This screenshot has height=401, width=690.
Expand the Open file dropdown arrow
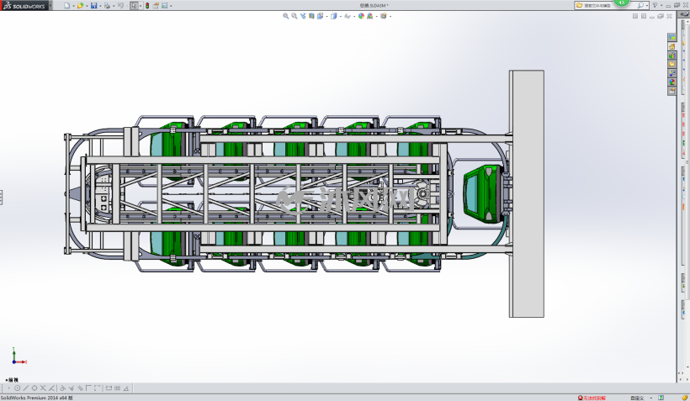pyautogui.click(x=87, y=6)
